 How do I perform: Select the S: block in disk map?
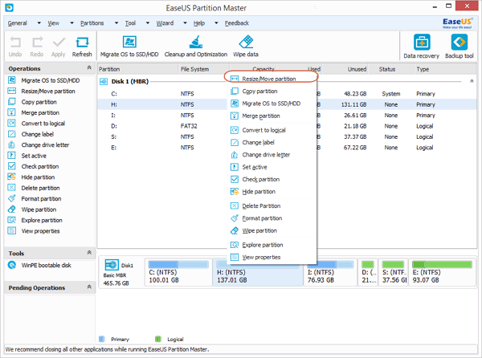point(393,272)
